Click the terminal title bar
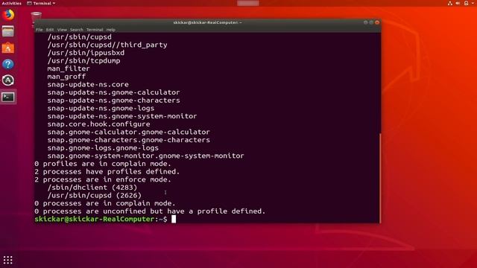This screenshot has width=477, height=268. pos(207,22)
